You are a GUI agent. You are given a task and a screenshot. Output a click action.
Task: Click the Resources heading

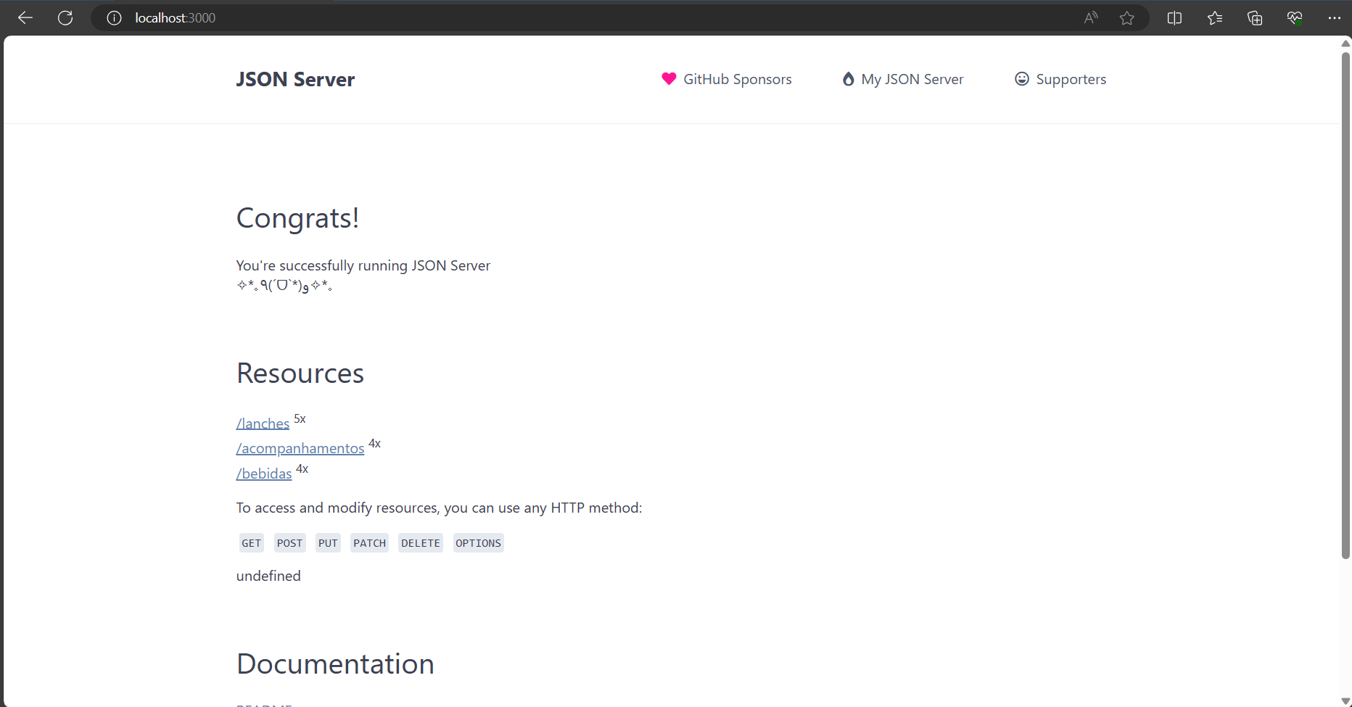(300, 373)
